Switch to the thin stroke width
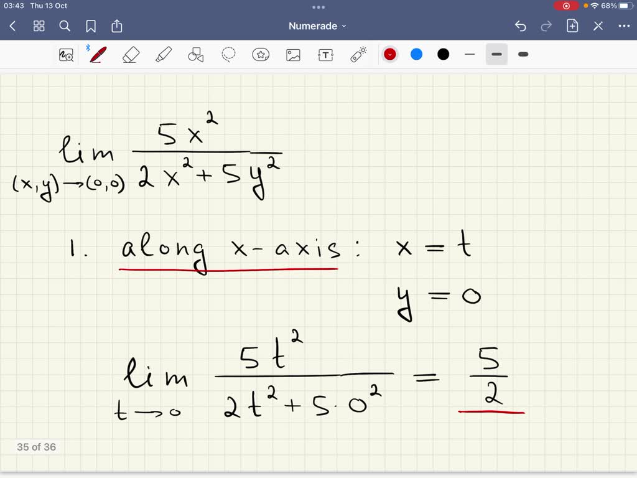 point(470,55)
